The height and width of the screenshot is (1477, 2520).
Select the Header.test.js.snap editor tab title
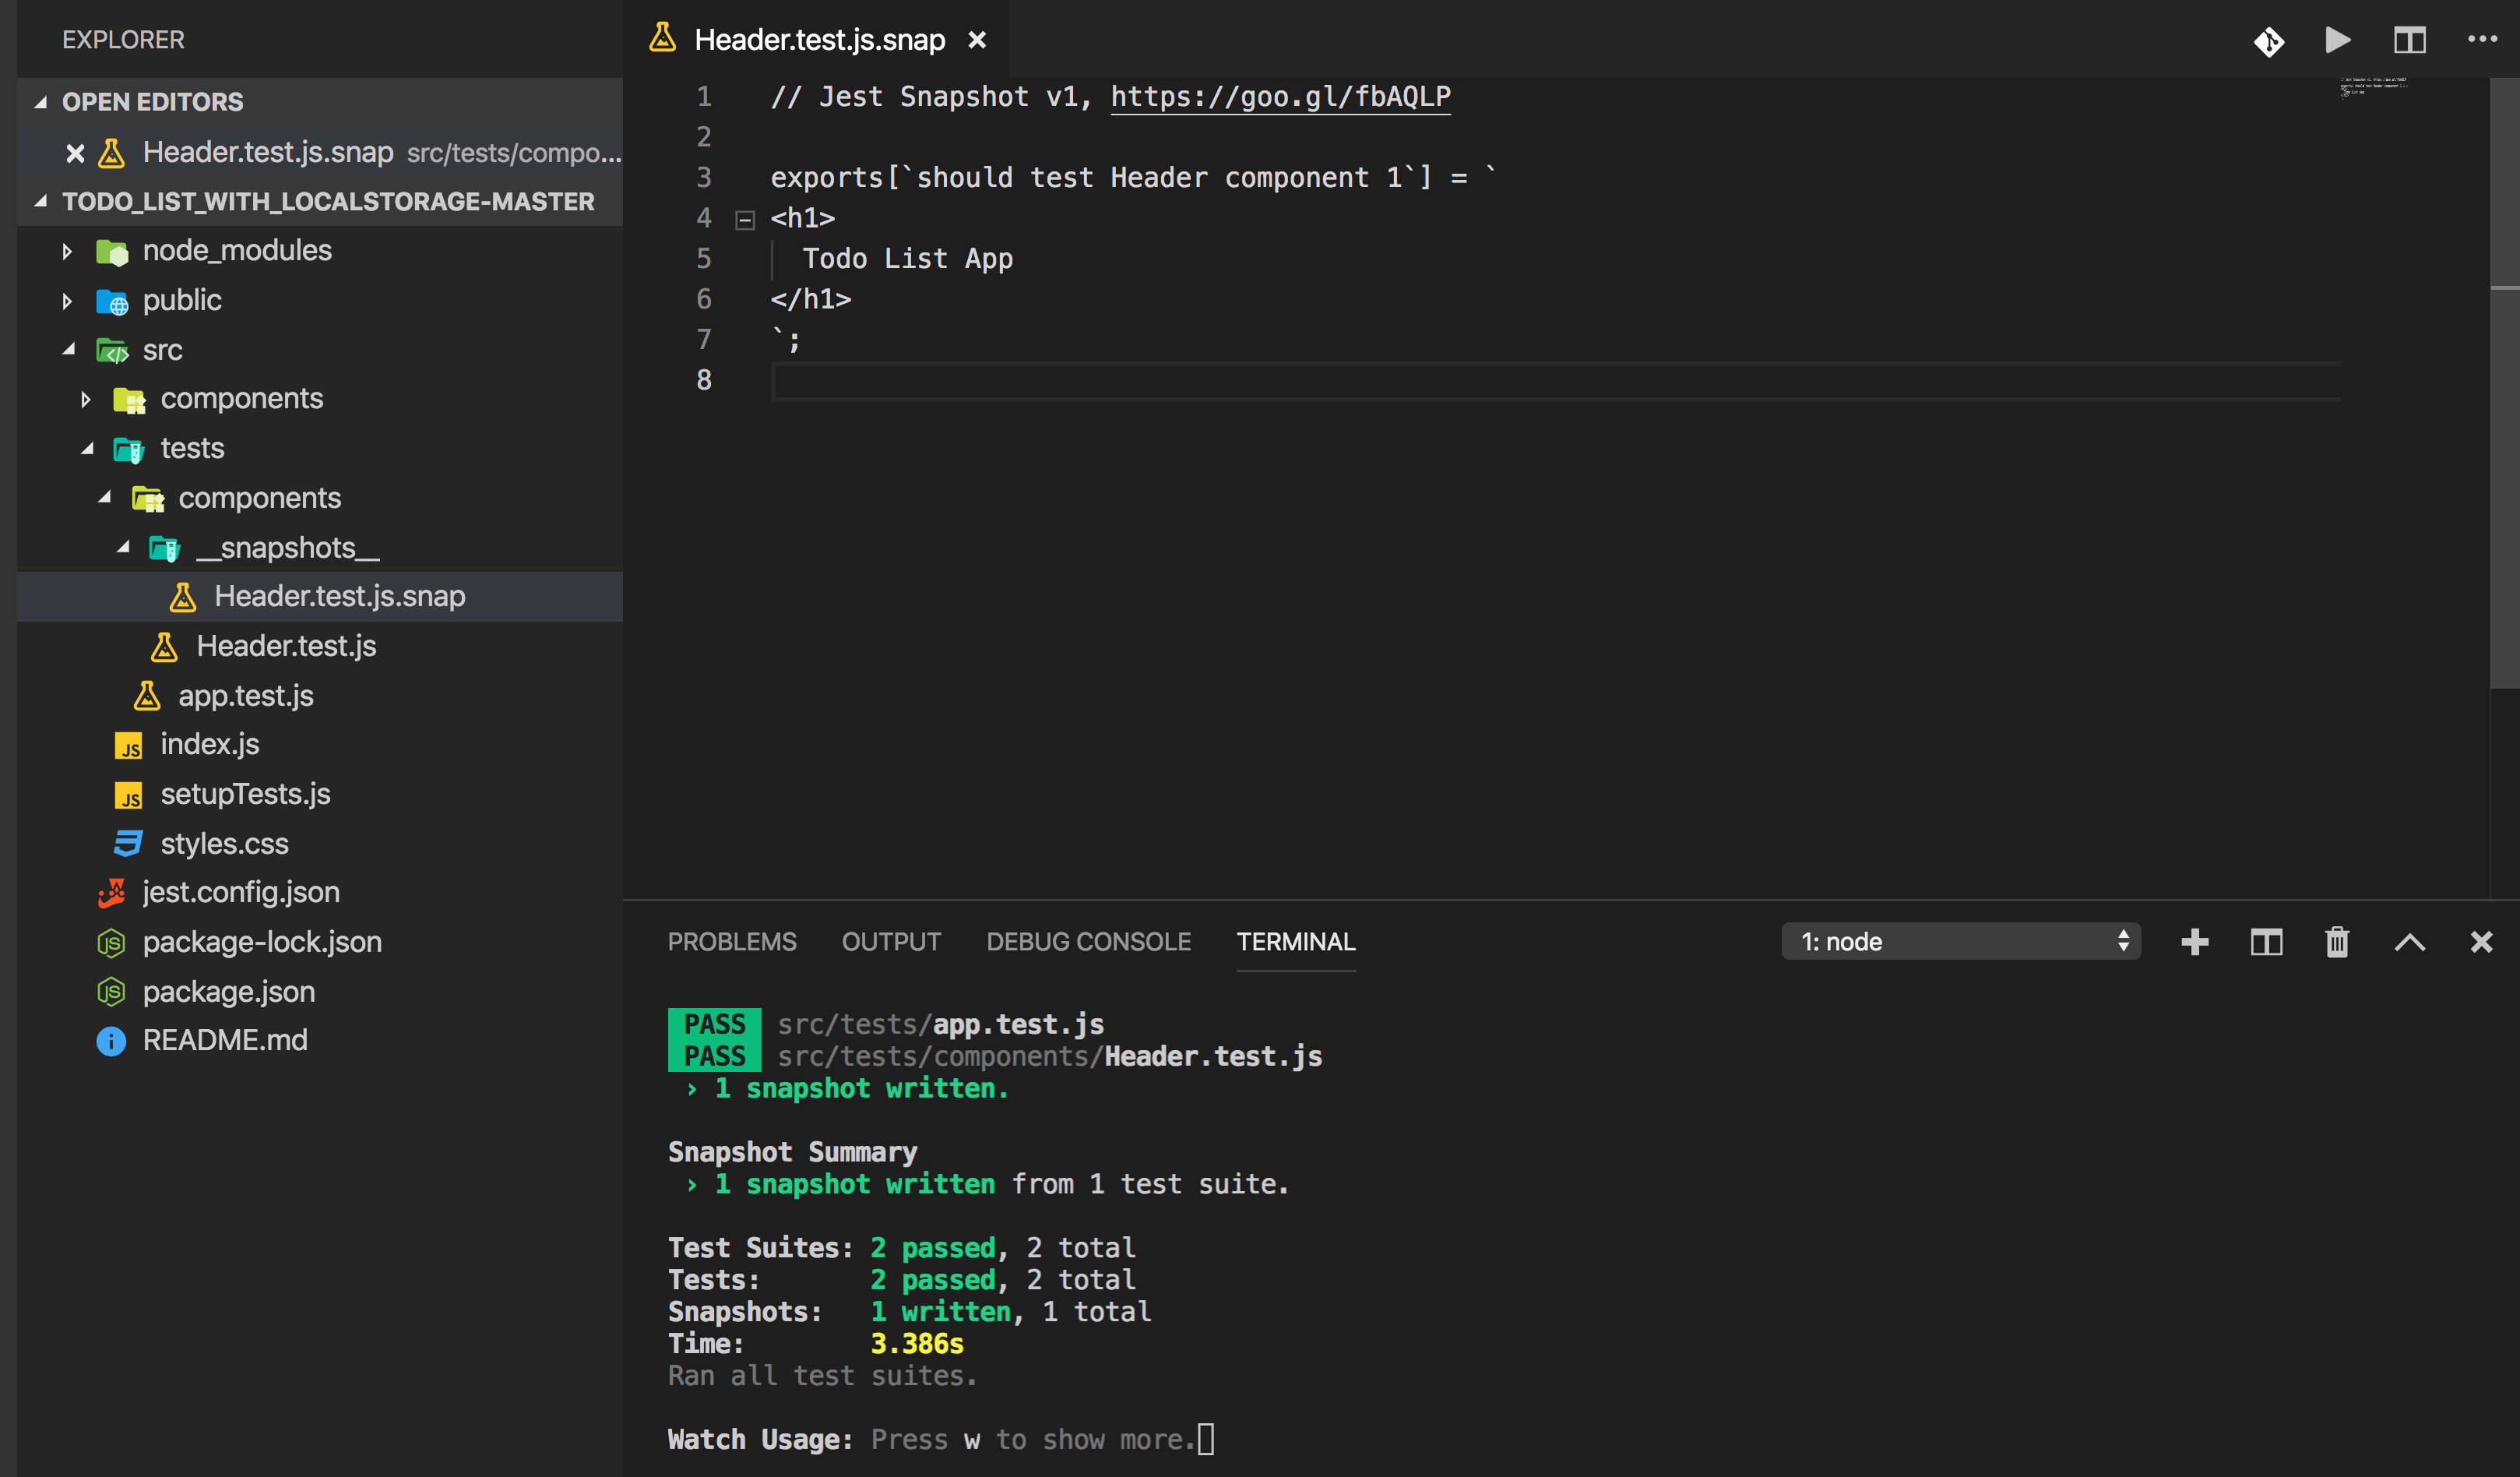coord(819,40)
